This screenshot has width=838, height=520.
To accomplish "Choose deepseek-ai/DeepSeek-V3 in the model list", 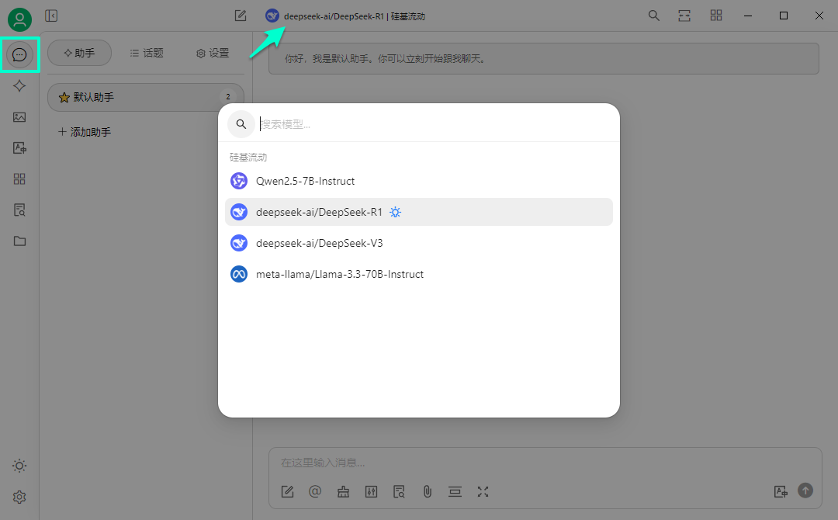I will point(319,243).
